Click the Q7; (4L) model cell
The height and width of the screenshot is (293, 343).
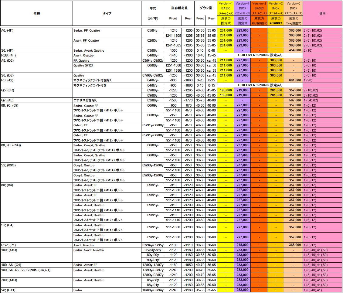[36, 100]
